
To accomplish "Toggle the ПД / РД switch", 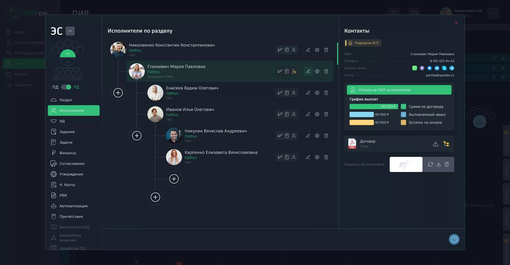I will tap(66, 87).
